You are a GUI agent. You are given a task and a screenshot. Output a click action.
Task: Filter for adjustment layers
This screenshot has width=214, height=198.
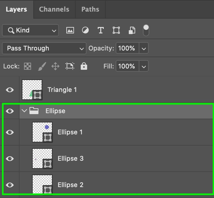tap(85, 30)
